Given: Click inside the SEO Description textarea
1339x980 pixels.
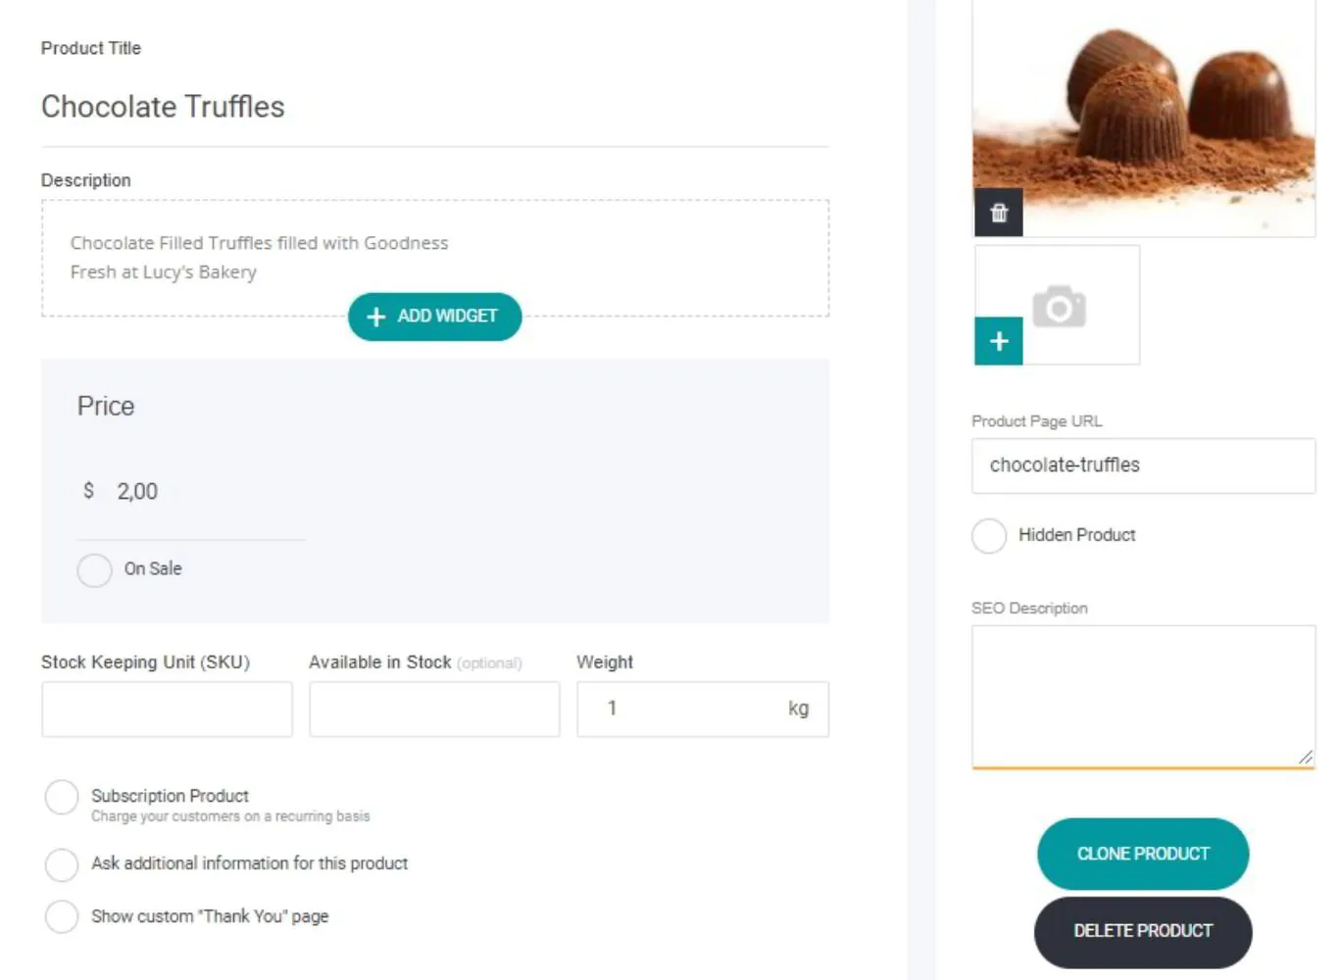Looking at the screenshot, I should 1143,696.
